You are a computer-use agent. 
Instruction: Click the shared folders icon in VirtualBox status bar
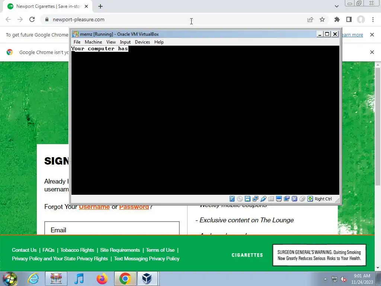click(271, 199)
